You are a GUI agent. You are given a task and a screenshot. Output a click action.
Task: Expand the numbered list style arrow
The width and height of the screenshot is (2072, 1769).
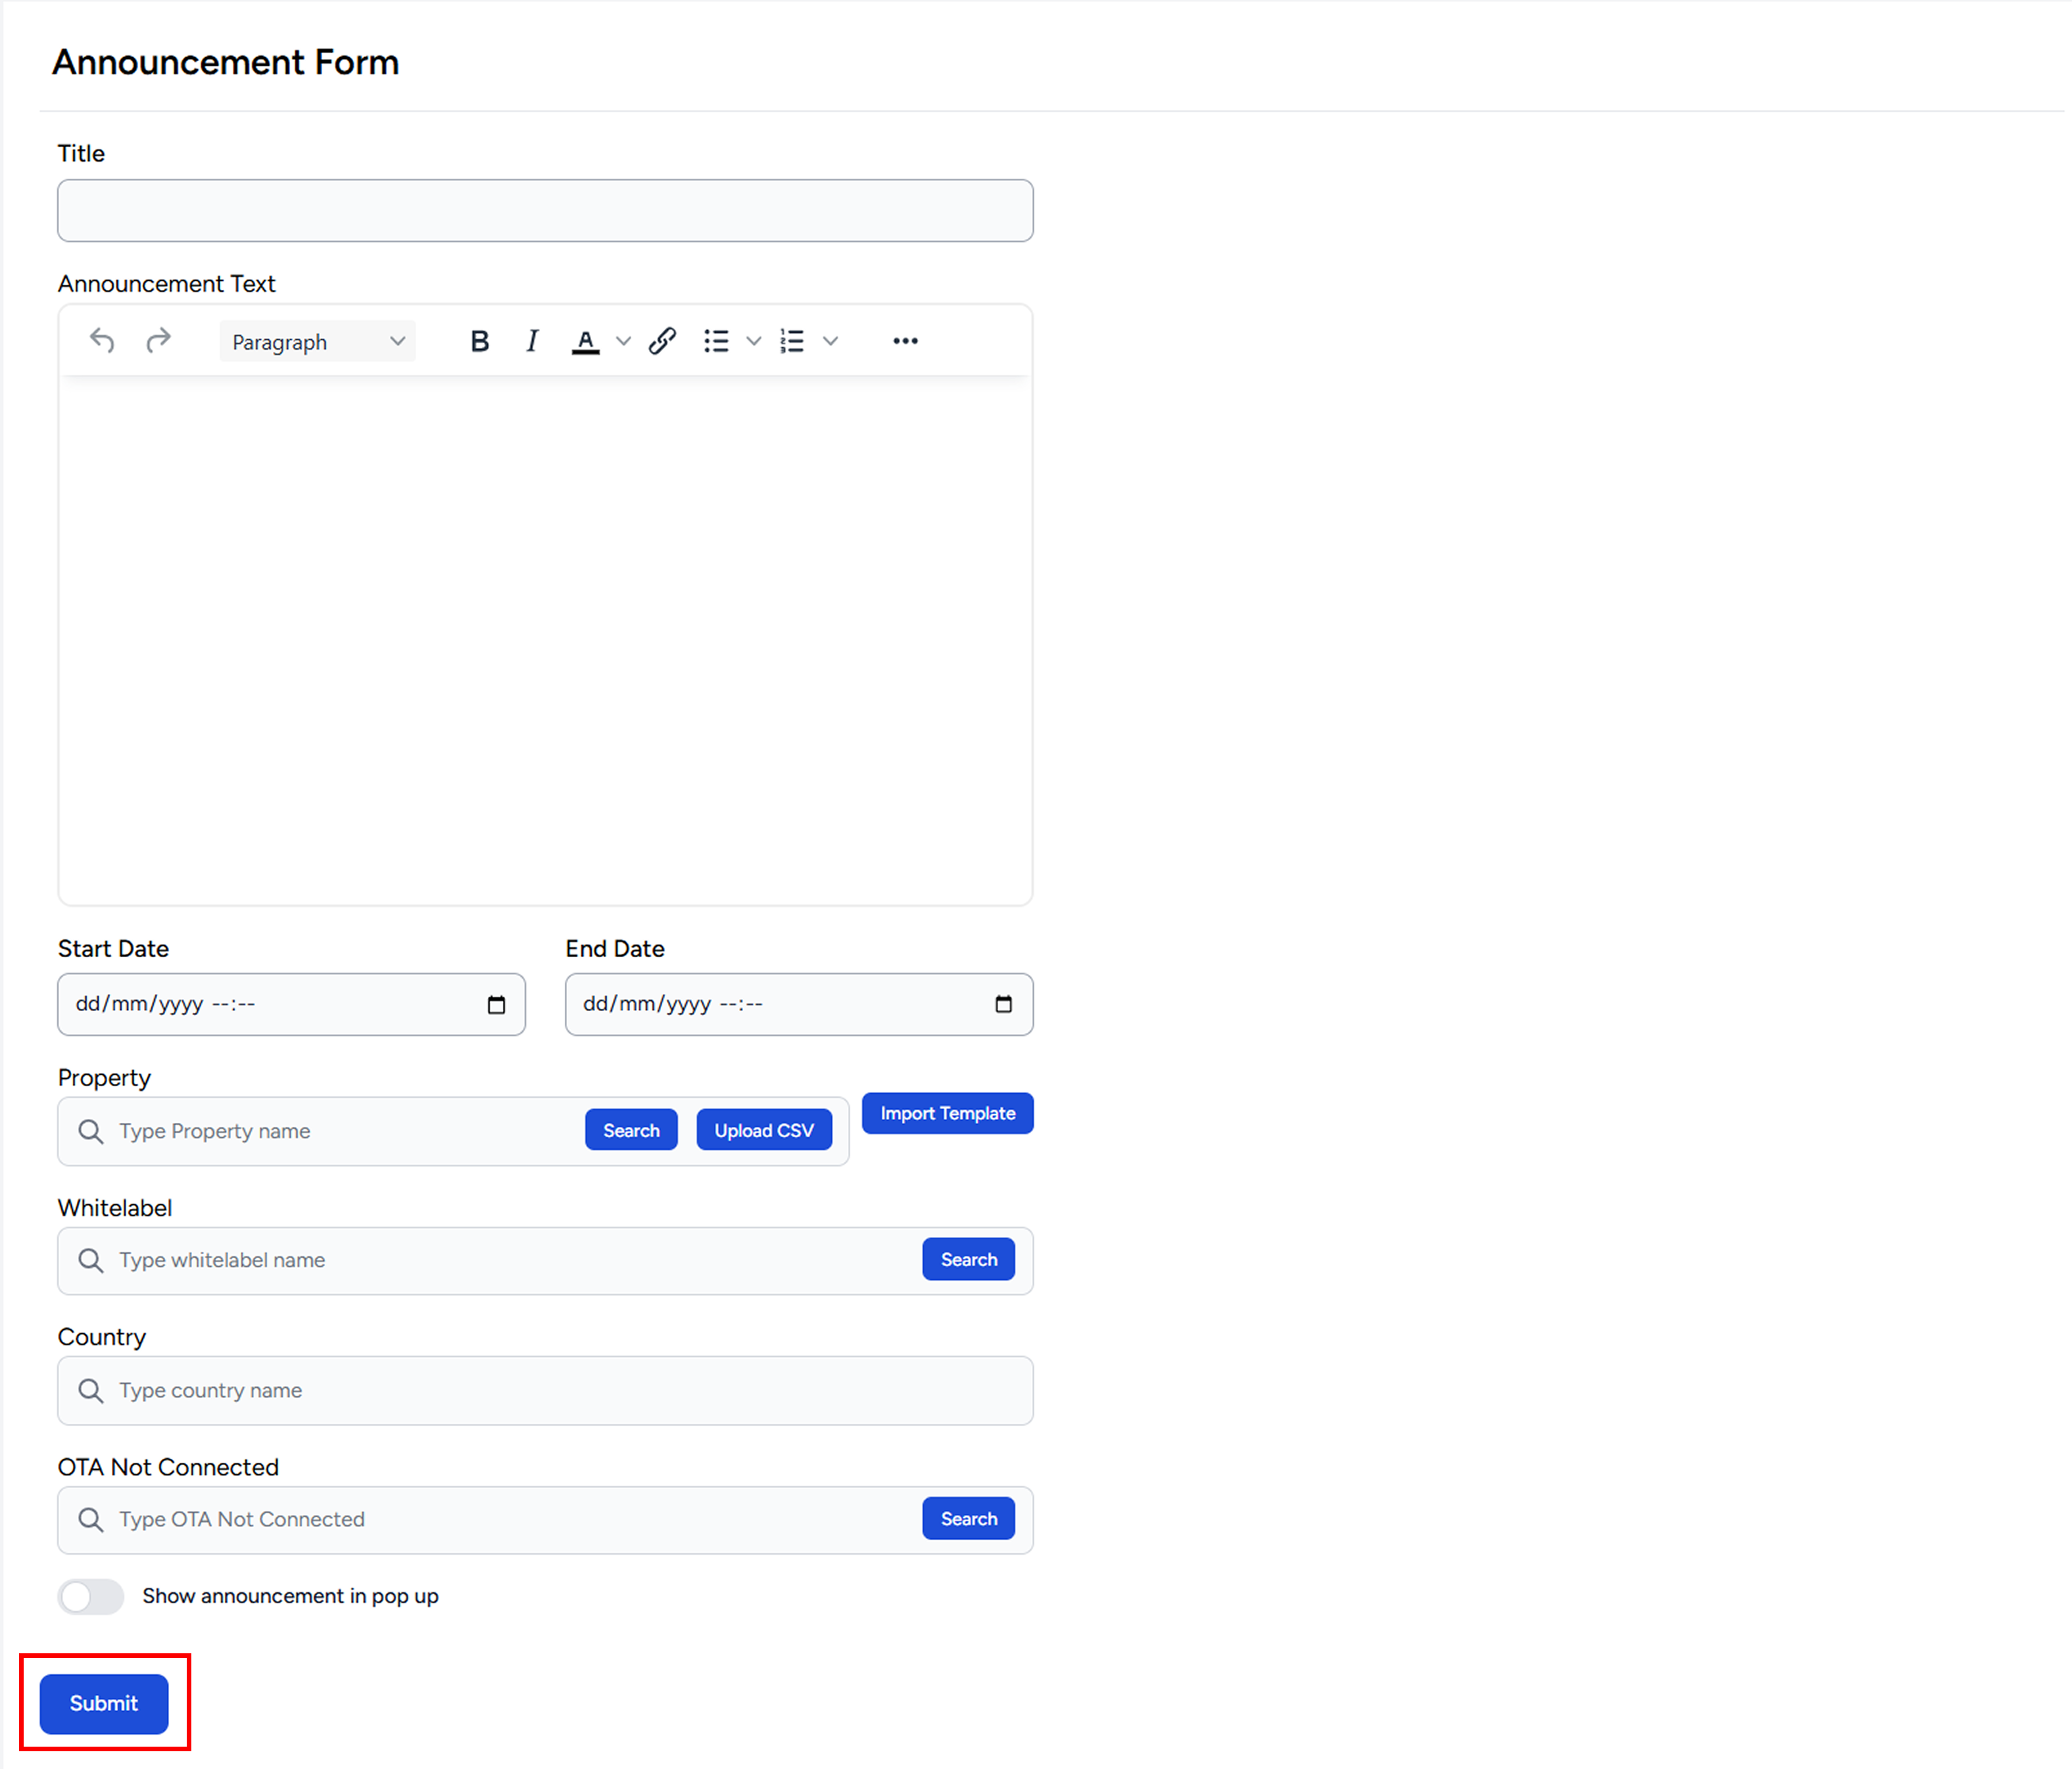830,342
